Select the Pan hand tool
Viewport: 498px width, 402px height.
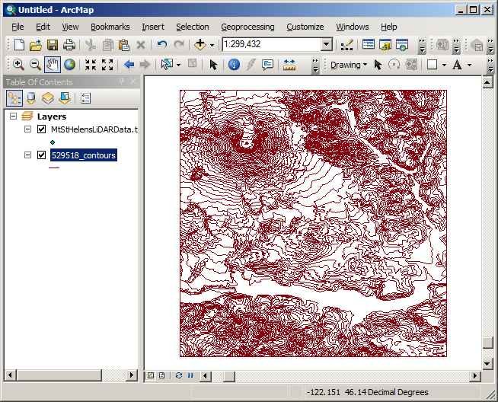pyautogui.click(x=53, y=65)
